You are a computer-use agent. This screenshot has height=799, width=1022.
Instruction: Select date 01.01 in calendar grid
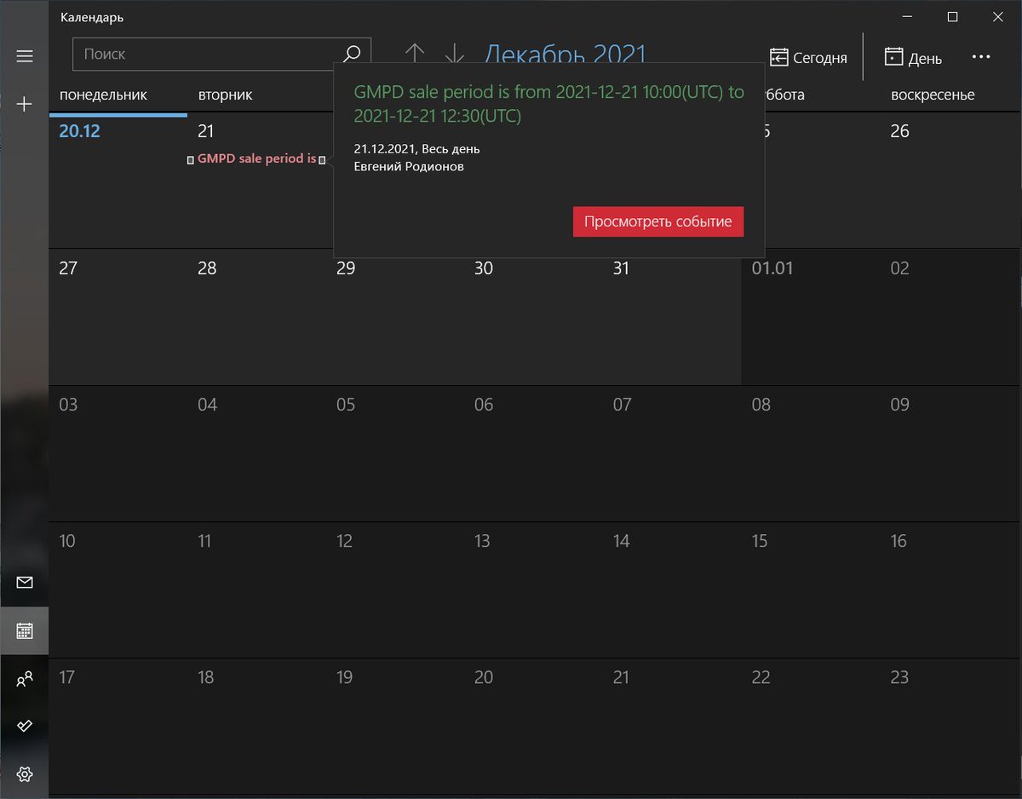772,268
